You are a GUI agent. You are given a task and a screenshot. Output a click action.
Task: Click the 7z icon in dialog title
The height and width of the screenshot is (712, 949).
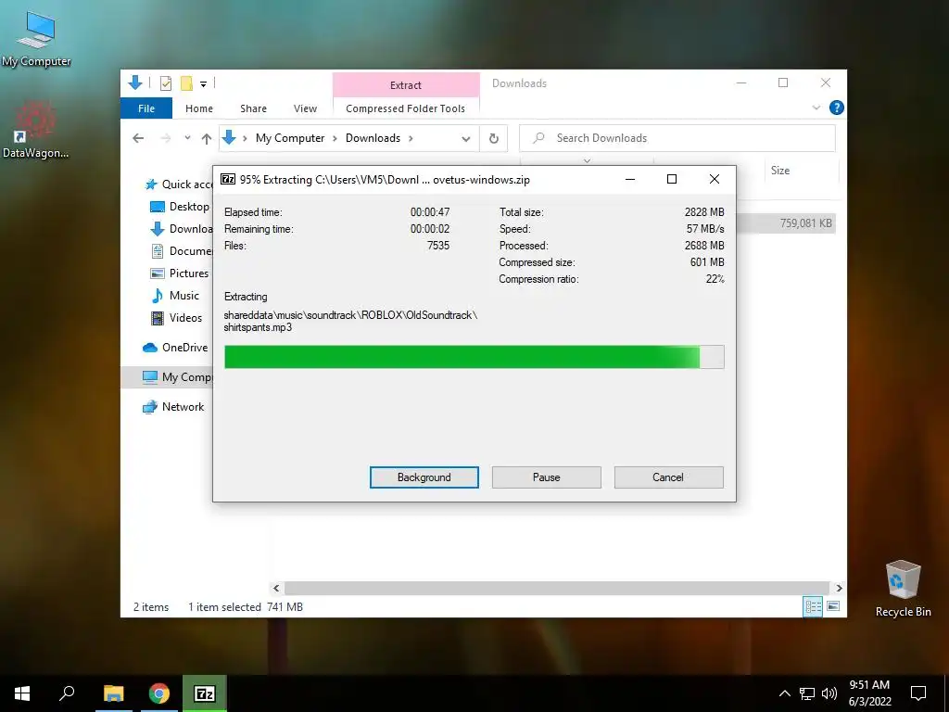228,179
